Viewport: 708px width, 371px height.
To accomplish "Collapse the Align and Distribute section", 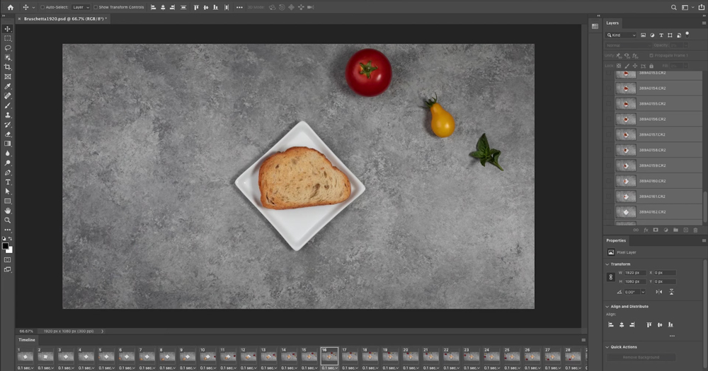I will [x=607, y=307].
